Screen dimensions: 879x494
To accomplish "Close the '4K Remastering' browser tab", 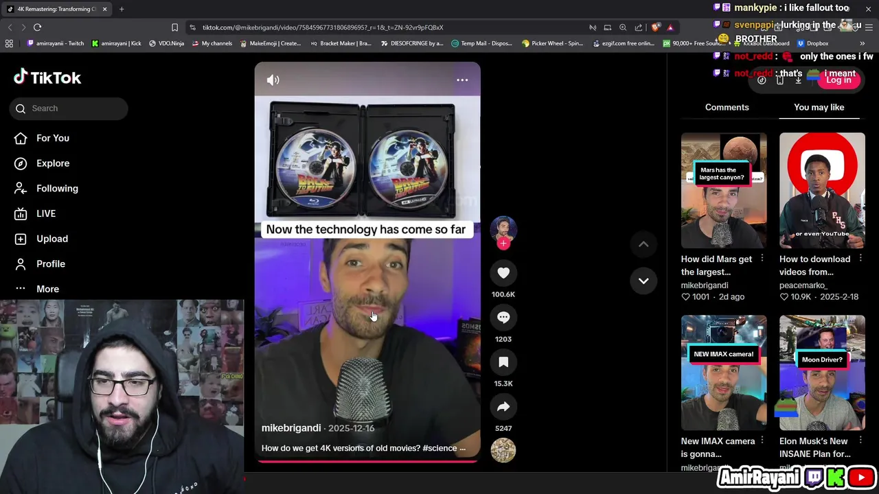I will tap(104, 9).
